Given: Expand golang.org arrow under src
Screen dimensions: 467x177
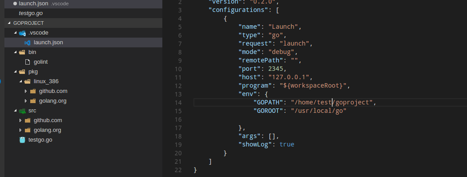Looking at the screenshot, I should (x=20, y=130).
